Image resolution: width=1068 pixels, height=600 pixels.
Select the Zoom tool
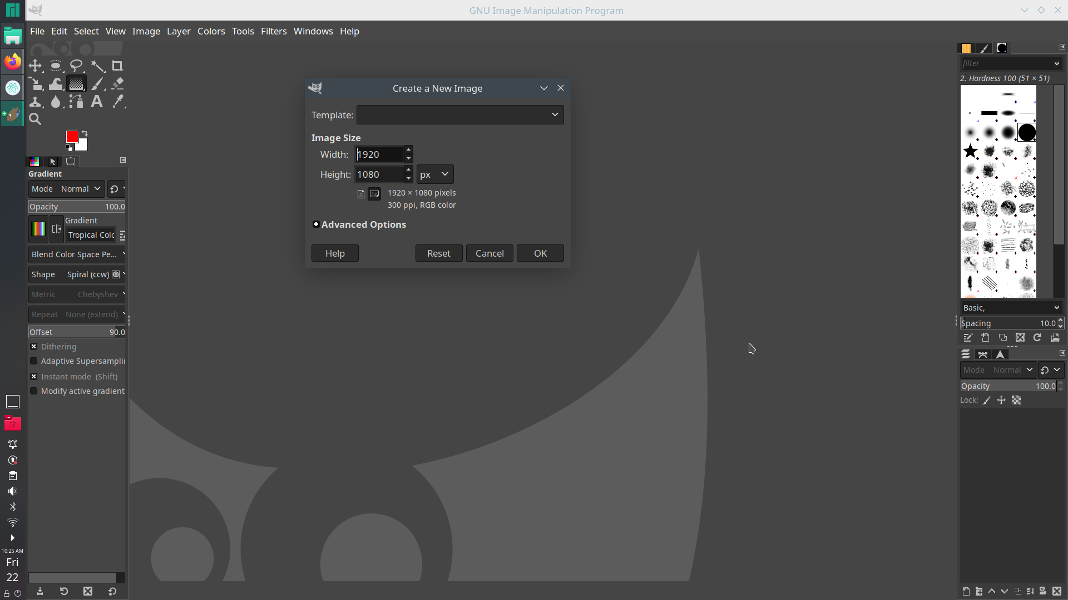point(34,119)
